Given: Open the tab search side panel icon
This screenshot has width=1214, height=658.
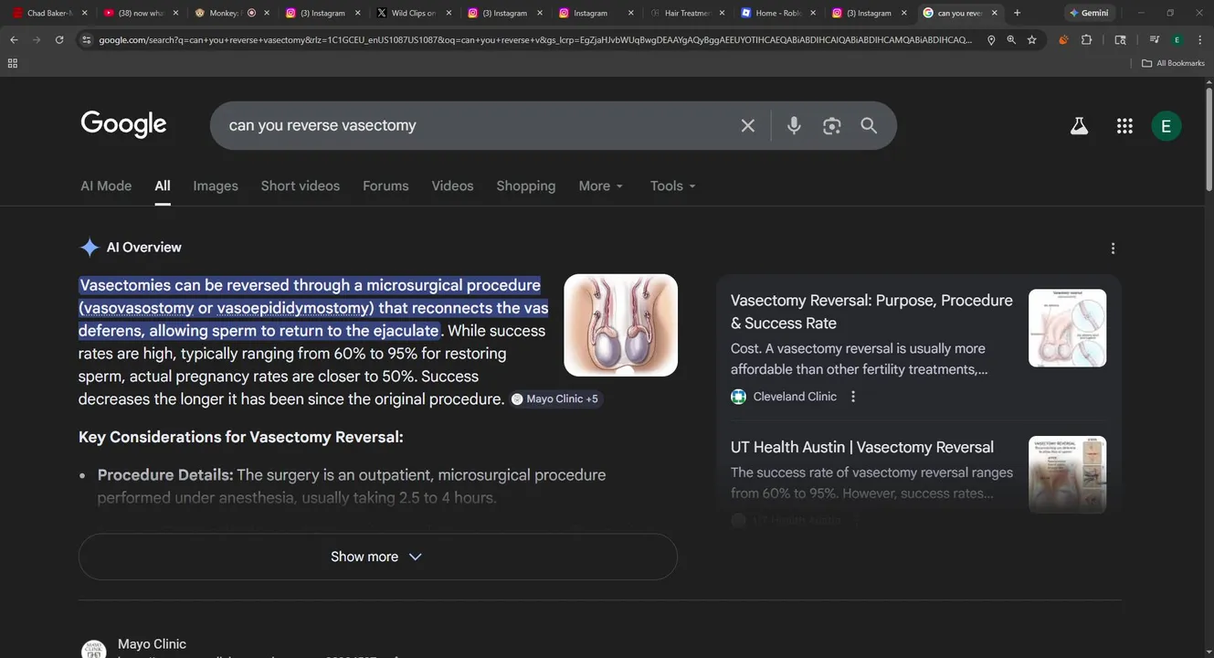Looking at the screenshot, I should pyautogui.click(x=1120, y=40).
